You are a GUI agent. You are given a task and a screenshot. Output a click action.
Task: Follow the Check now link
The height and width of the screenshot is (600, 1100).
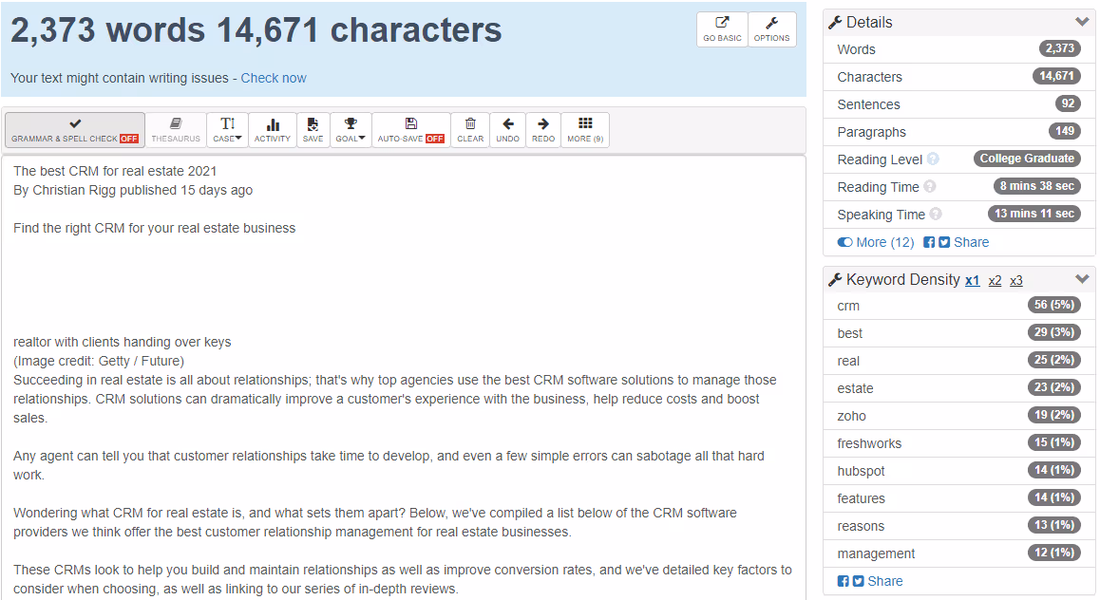click(x=274, y=79)
